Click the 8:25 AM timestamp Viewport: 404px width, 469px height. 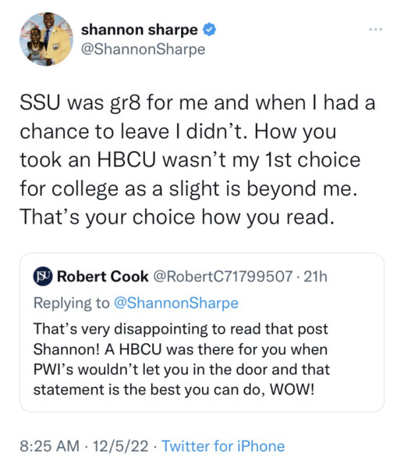50,446
